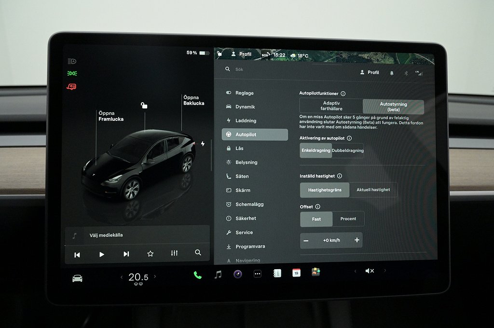
Task: Favorite the current media with star
Action: 150,254
